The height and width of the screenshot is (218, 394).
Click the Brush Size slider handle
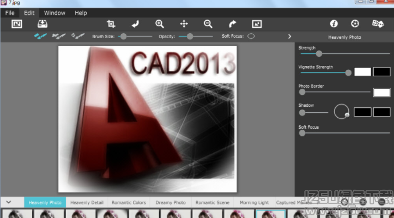point(123,37)
